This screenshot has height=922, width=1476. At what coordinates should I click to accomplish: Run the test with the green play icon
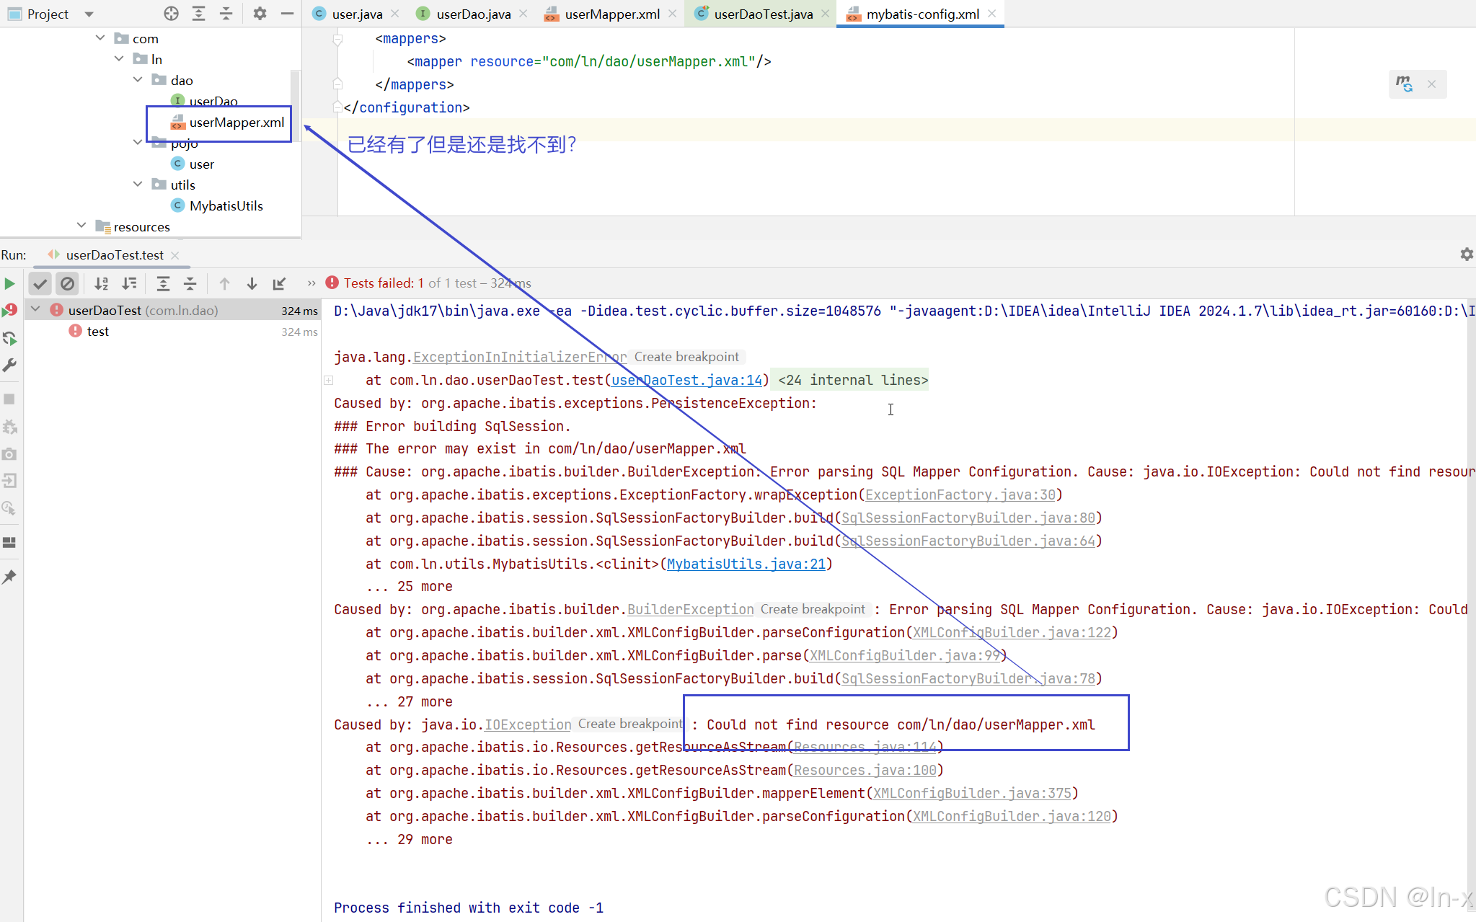pyautogui.click(x=10, y=283)
